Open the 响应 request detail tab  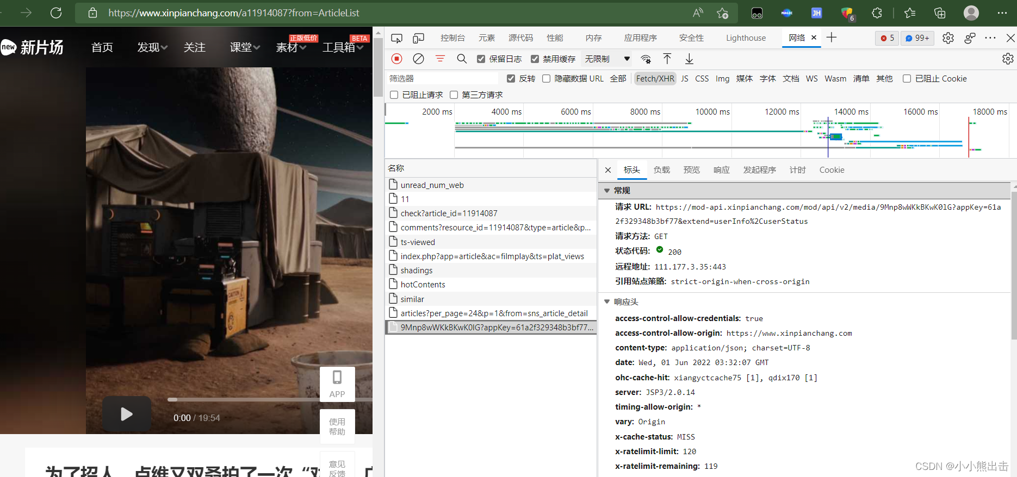click(x=722, y=170)
